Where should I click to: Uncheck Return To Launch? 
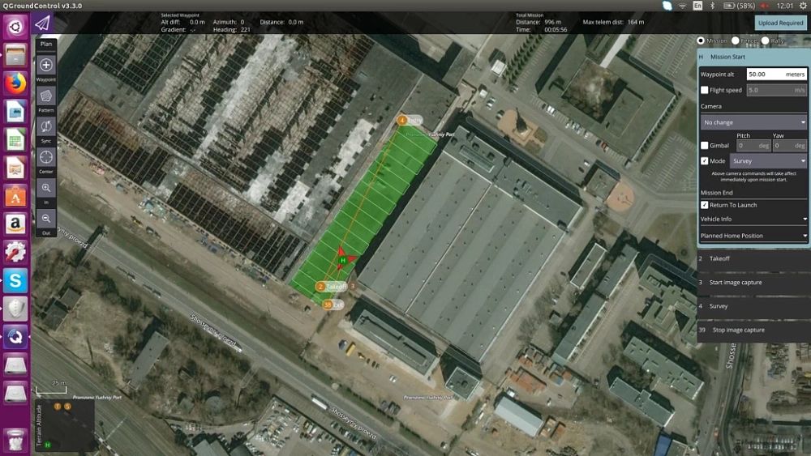point(704,205)
